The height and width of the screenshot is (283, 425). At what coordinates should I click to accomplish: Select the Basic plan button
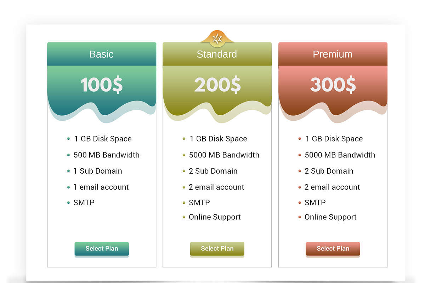tap(102, 249)
